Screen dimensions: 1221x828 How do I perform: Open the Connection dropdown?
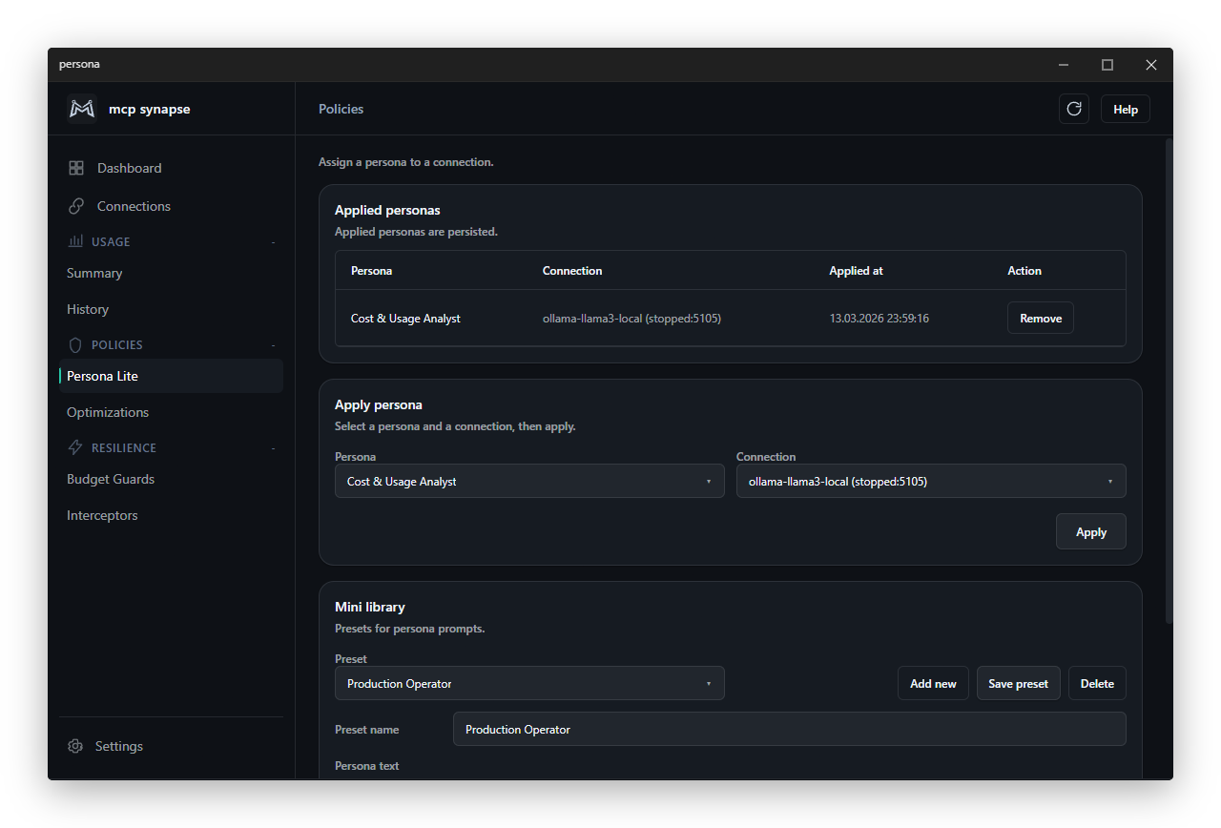(x=931, y=481)
